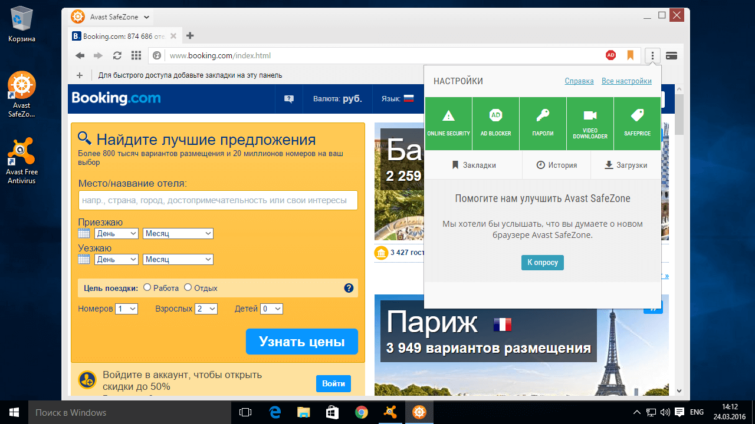View История in the settings panel

(x=556, y=165)
